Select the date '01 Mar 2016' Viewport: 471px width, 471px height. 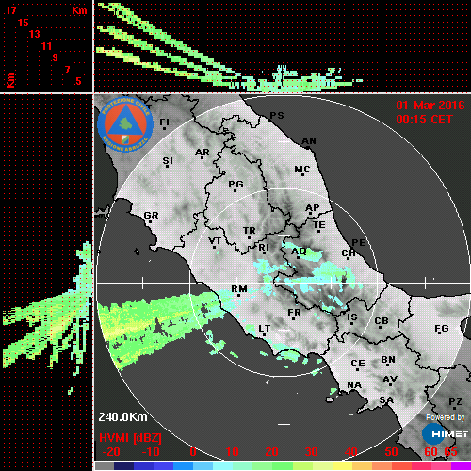tap(430, 106)
